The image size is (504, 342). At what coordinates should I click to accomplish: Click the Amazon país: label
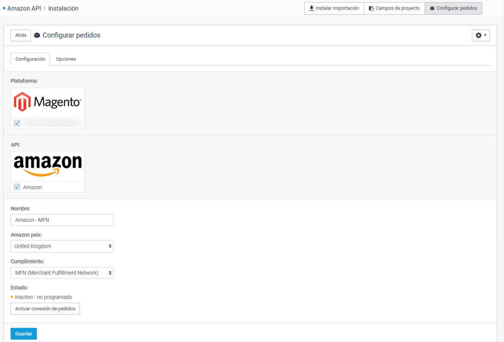pos(26,235)
